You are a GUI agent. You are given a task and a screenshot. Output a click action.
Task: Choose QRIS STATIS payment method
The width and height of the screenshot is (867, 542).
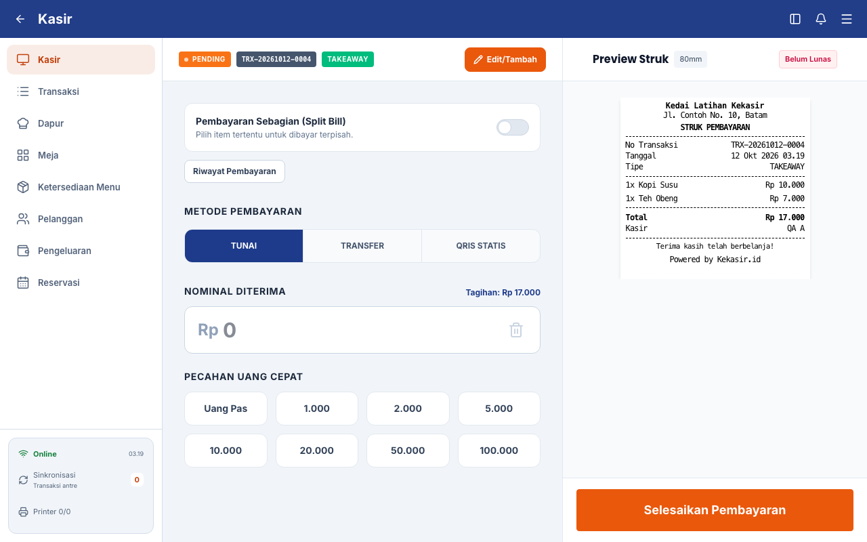pyautogui.click(x=481, y=246)
